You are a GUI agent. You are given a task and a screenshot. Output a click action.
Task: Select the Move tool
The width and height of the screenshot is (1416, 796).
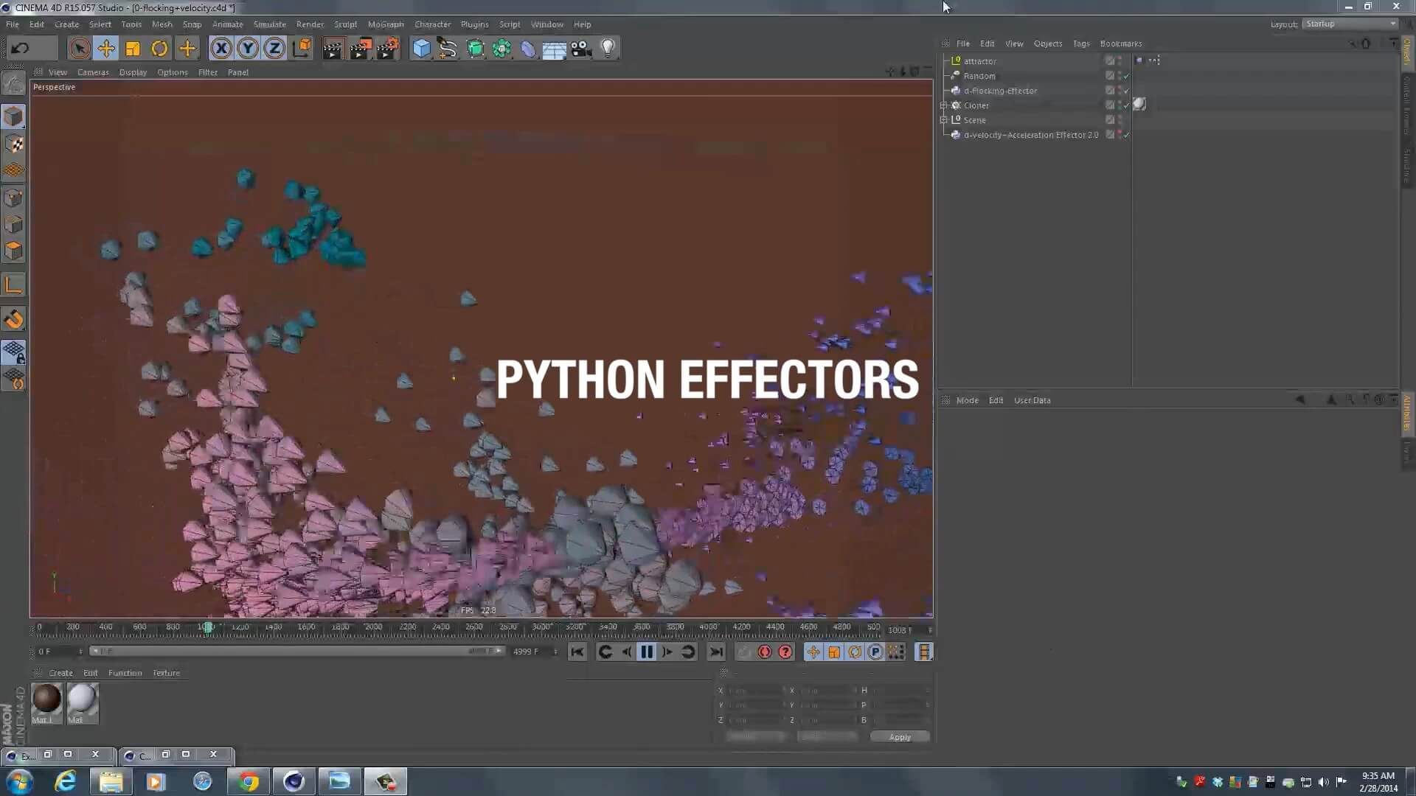(x=106, y=49)
